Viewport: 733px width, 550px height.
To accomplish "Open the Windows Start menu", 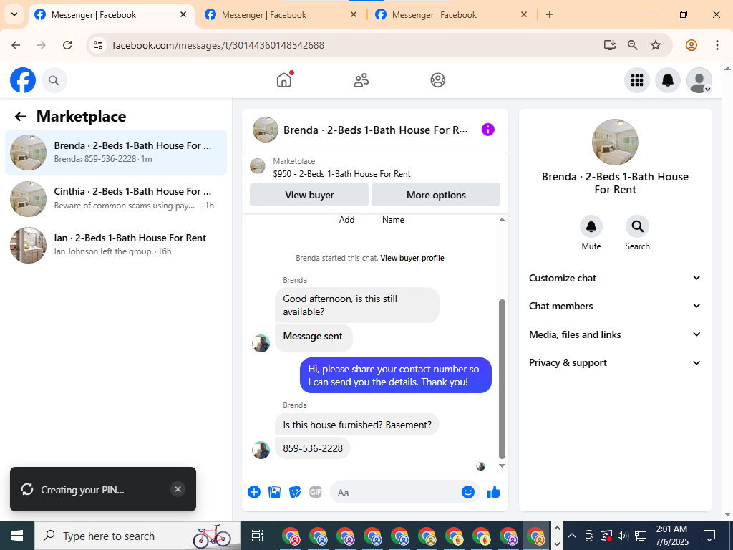I will [x=17, y=536].
